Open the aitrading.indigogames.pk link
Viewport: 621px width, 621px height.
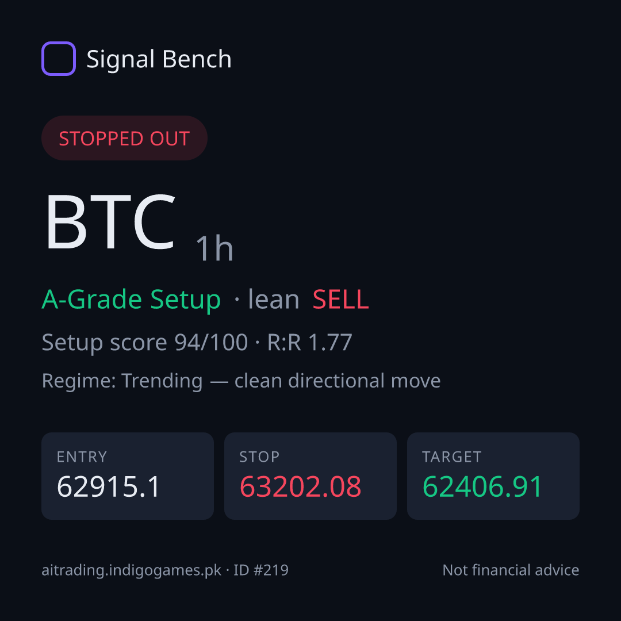(x=132, y=571)
